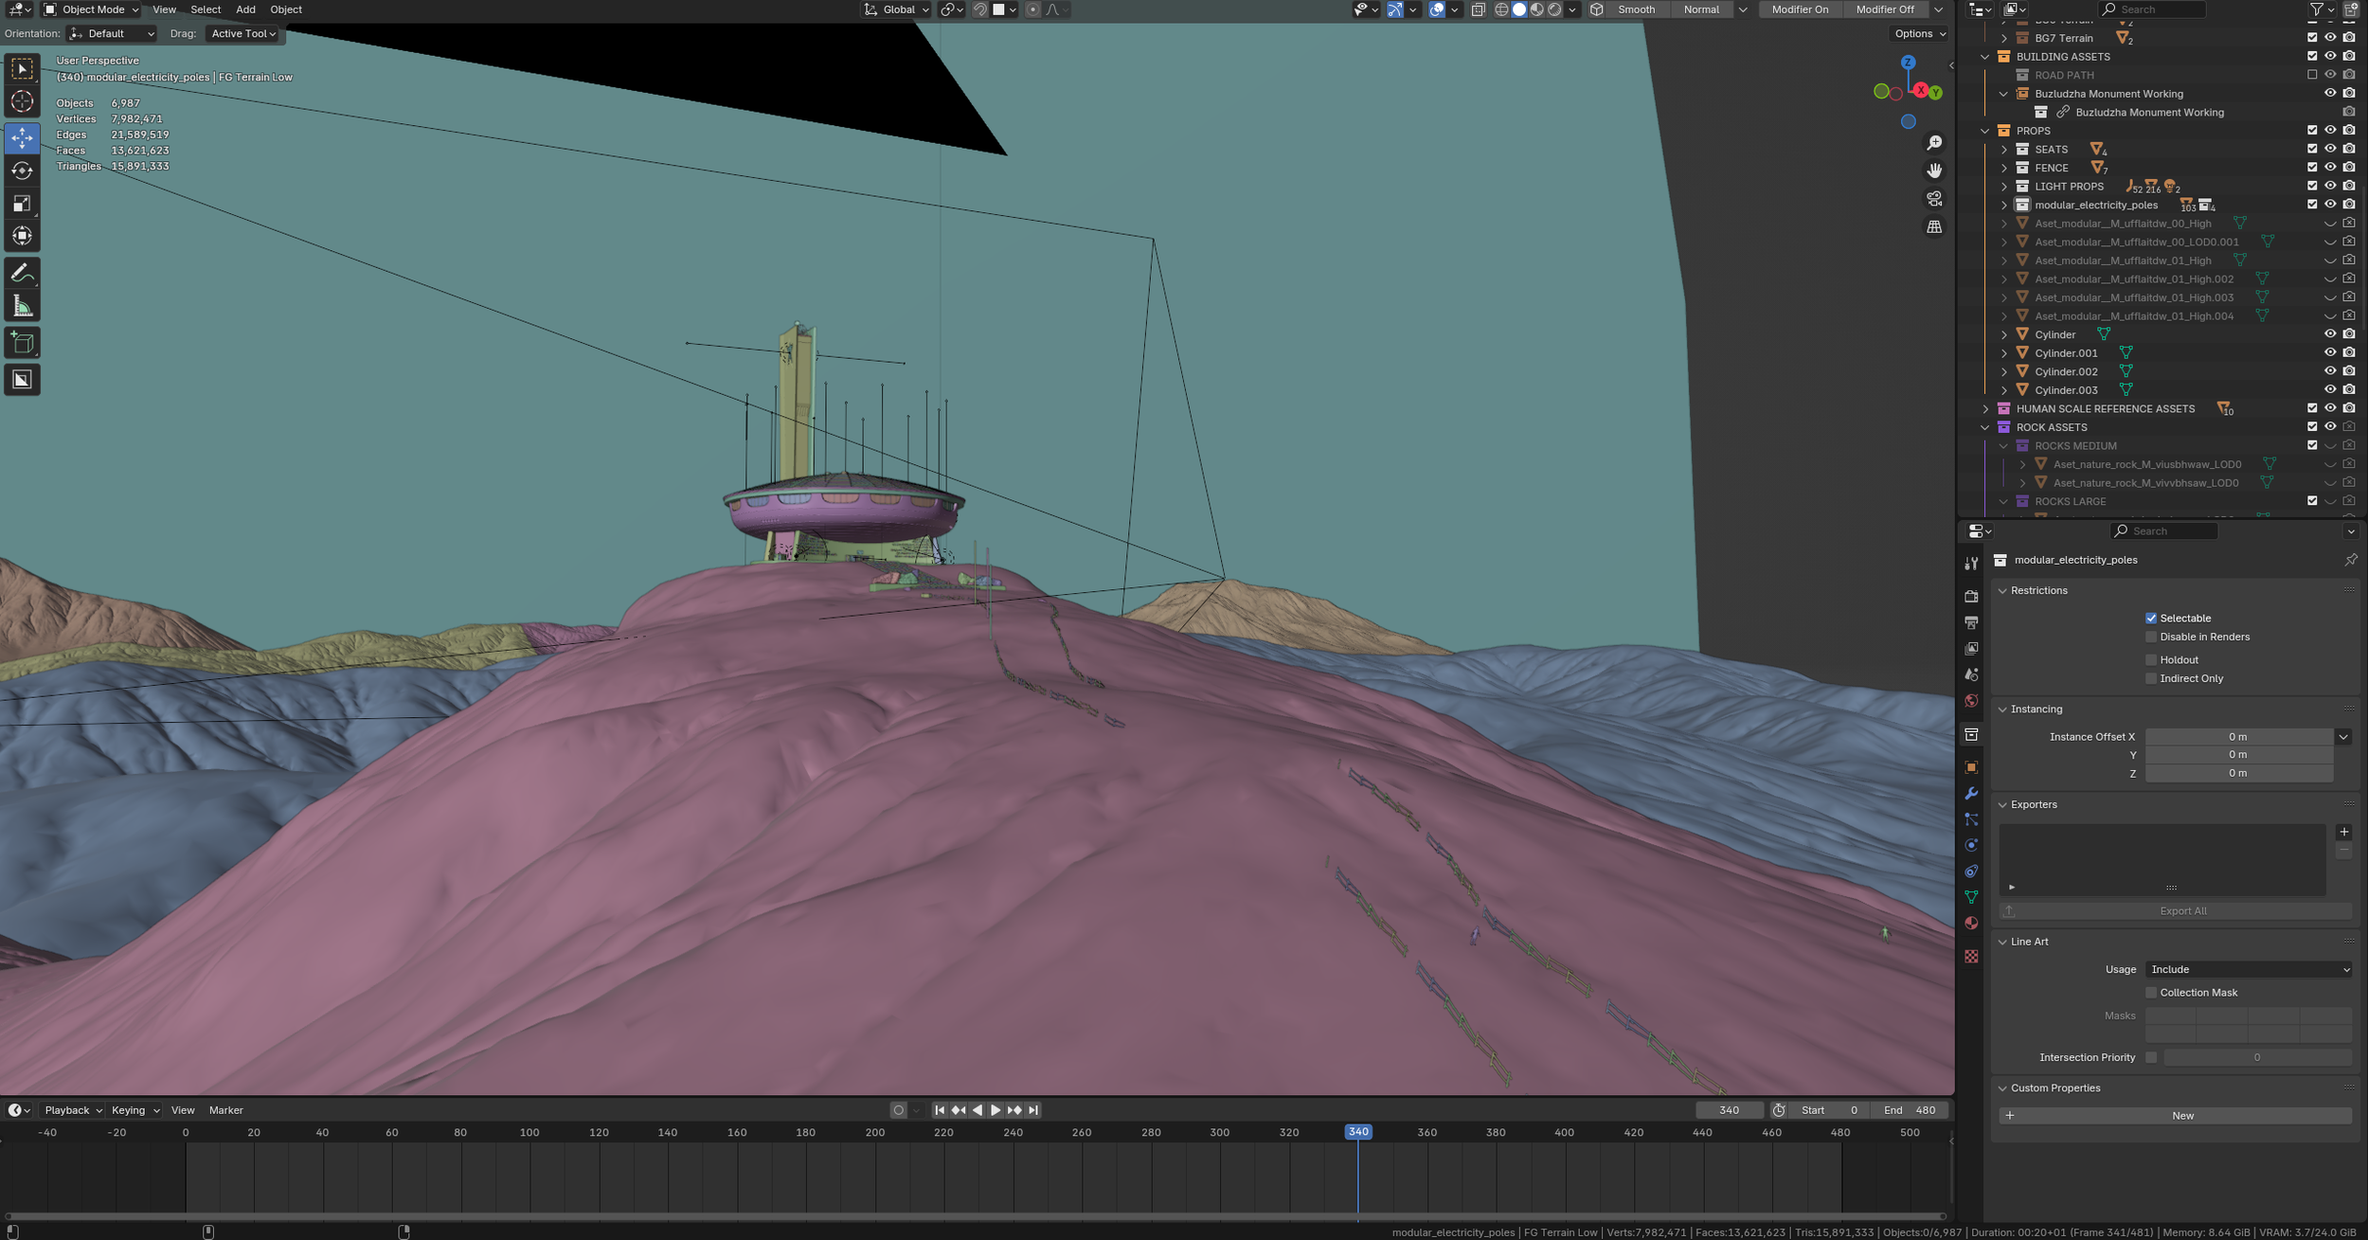
Task: Enable the Holdout checkbox
Action: [x=2151, y=660]
